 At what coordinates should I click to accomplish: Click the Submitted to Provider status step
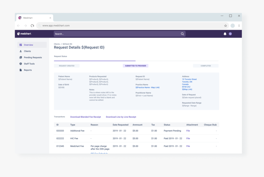(x=136, y=66)
